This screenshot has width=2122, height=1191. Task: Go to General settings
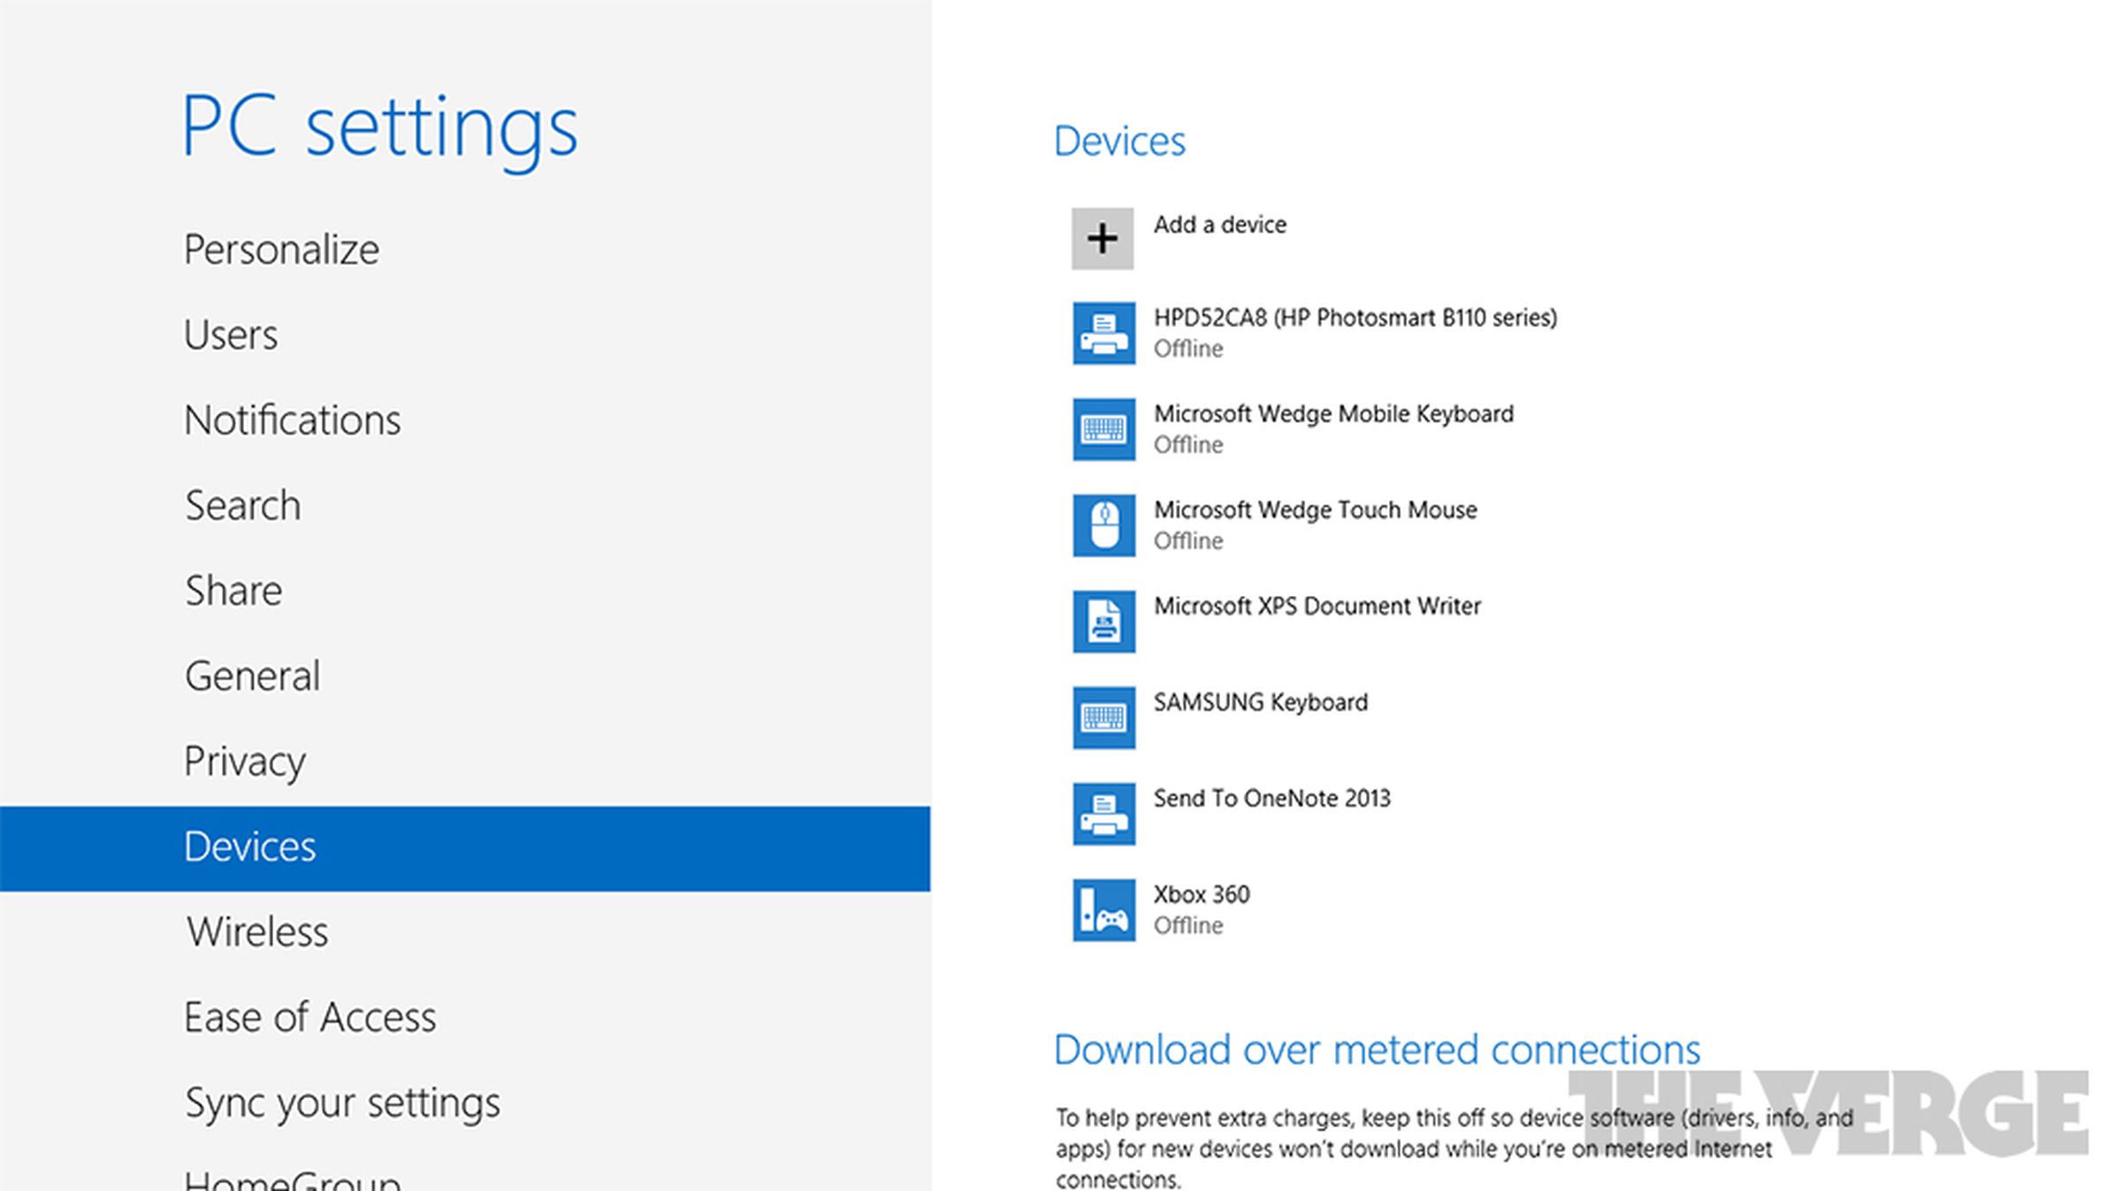pyautogui.click(x=252, y=676)
